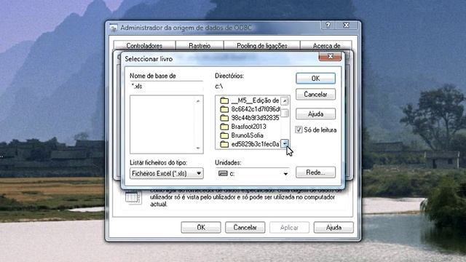The height and width of the screenshot is (262, 466).
Task: Click the Rede... button
Action: (315, 172)
